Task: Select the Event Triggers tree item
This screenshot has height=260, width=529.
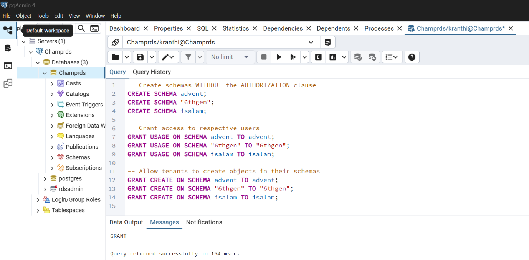Action: pyautogui.click(x=84, y=105)
